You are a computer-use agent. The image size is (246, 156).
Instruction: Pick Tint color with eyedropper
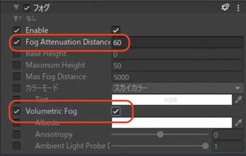tap(239, 100)
